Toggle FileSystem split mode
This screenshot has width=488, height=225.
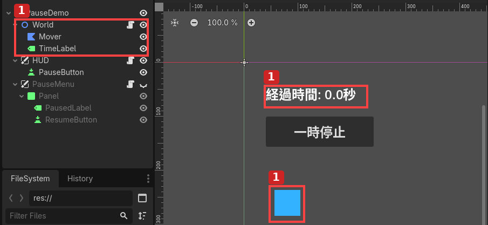pyautogui.click(x=142, y=198)
